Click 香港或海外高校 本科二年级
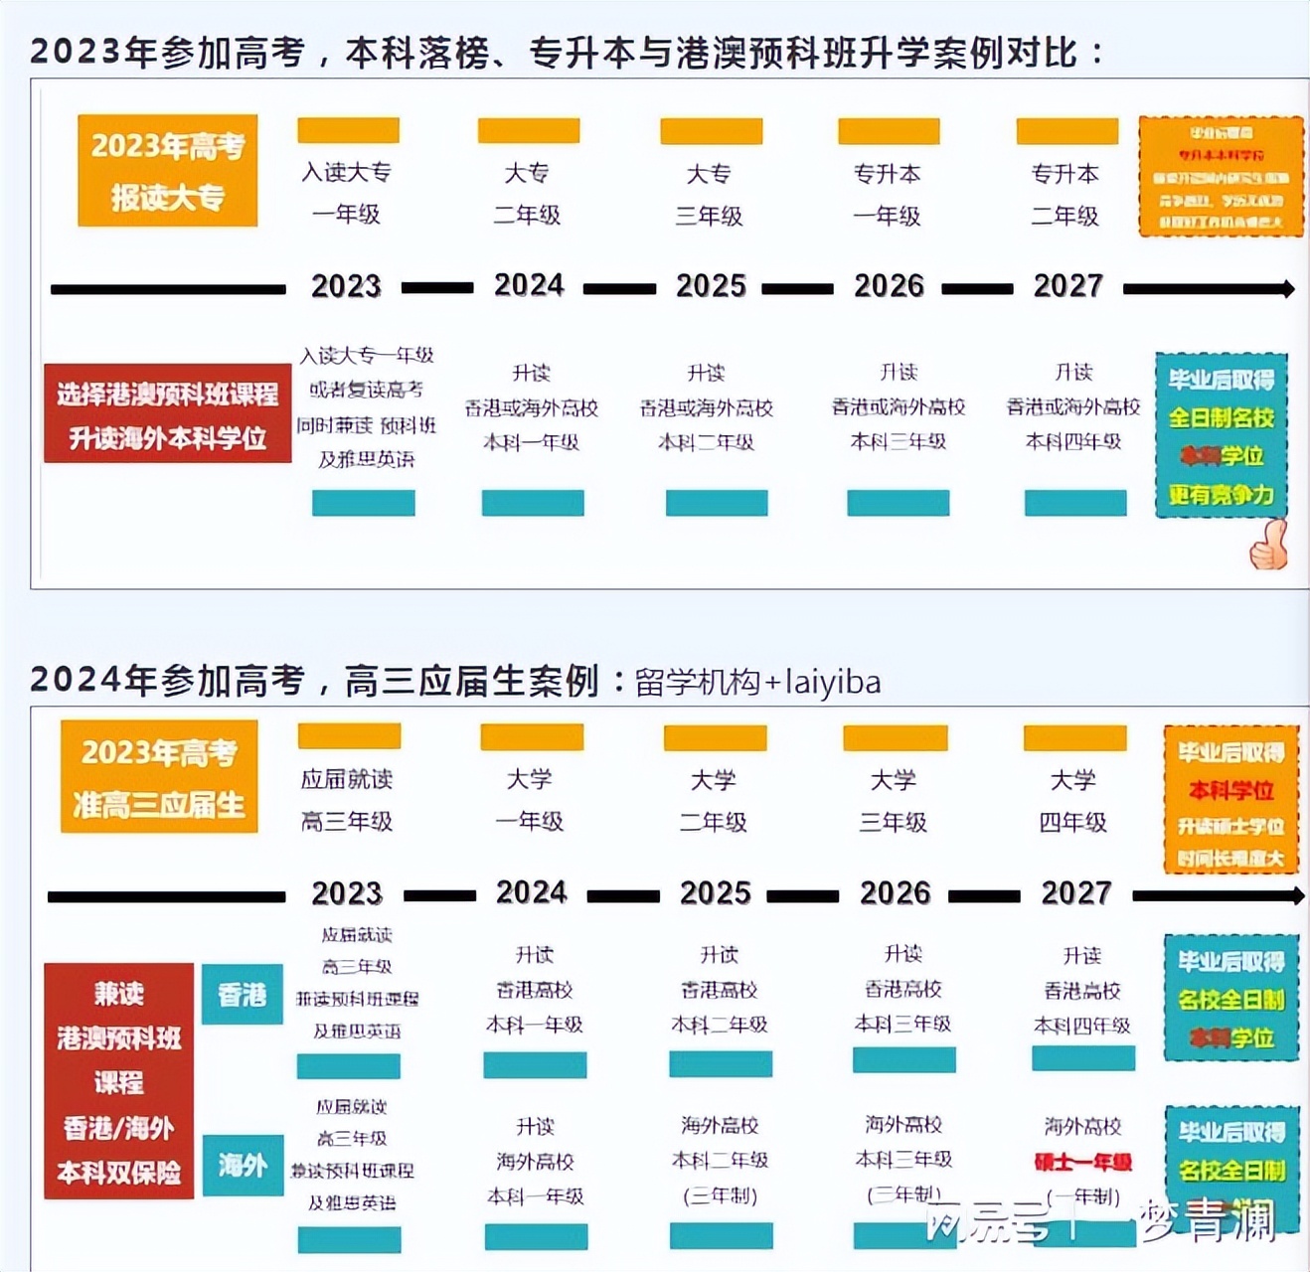 707,424
